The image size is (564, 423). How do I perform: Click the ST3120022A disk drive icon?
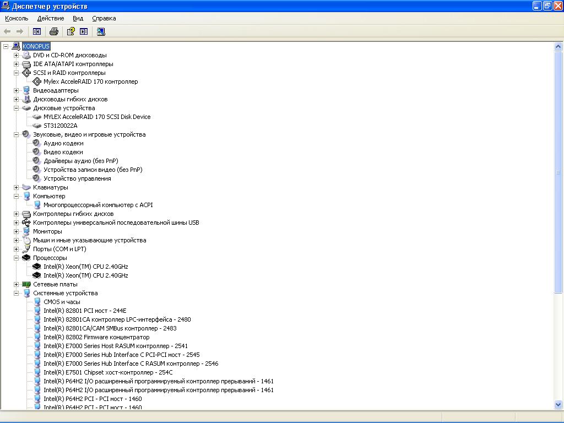coord(37,126)
